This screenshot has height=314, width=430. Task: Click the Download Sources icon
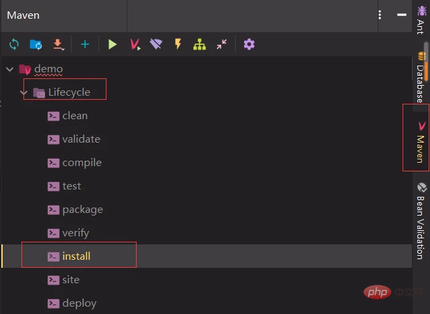click(x=58, y=44)
